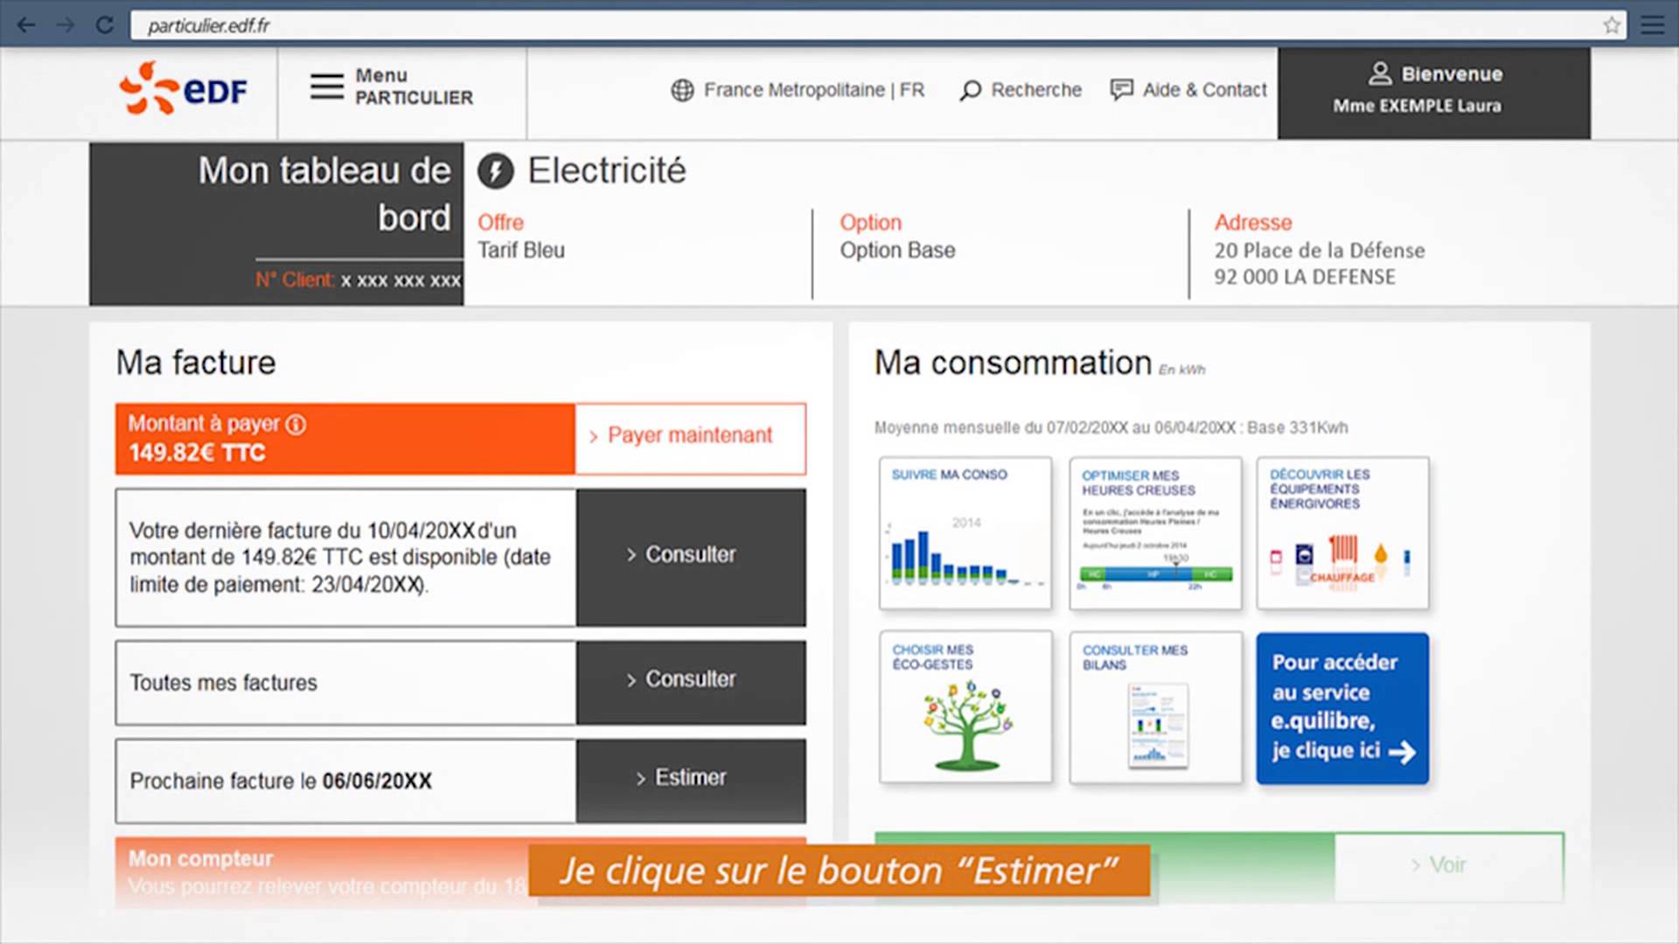Viewport: 1679px width, 944px height.
Task: Bookmark the page with star icon
Action: 1612,25
